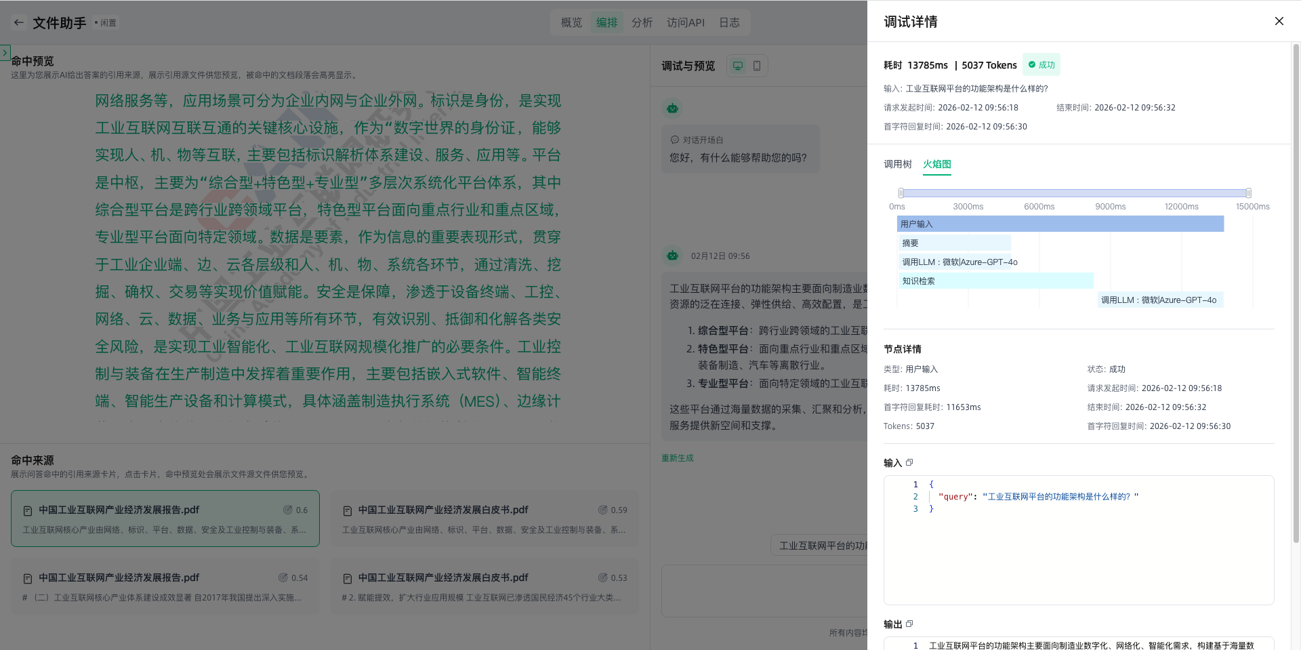
Task: Open the source card with score 0.6
Action: click(165, 519)
